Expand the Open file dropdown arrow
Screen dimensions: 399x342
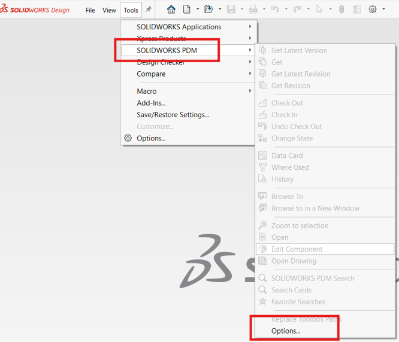[220, 9]
